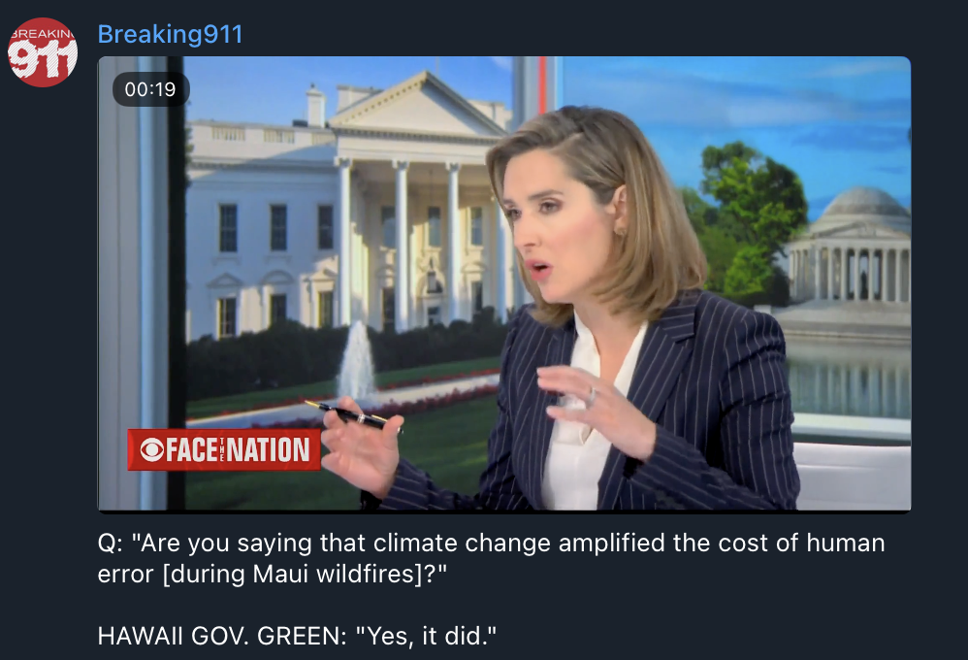Click "Maui wildfires" in the caption

336,574
